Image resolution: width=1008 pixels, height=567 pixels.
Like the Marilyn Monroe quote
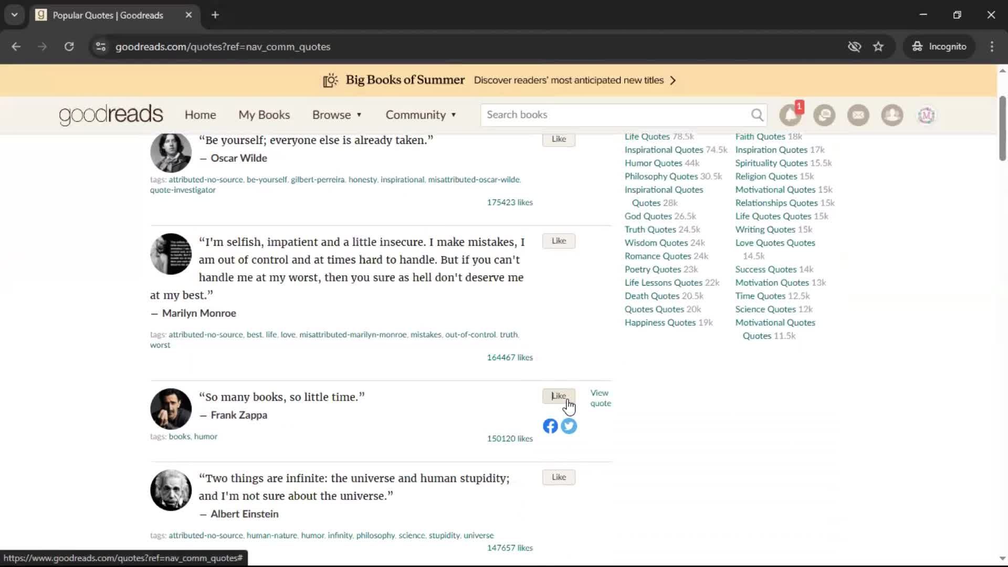pos(559,241)
